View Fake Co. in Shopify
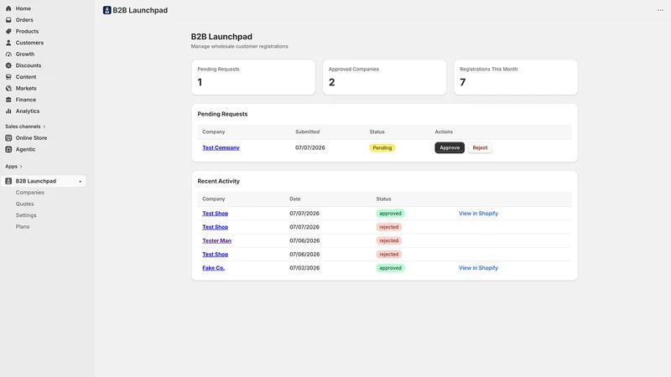Screen dimensions: 671x377 (478, 268)
